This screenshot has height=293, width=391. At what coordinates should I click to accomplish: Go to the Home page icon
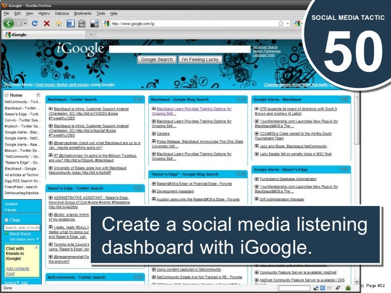[59, 24]
